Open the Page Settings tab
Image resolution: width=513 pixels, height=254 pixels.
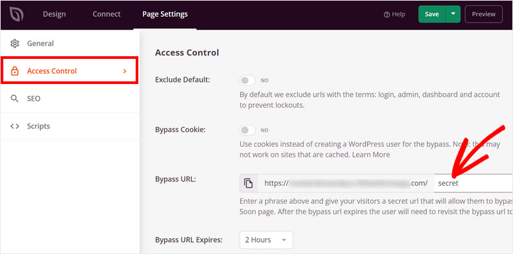(x=165, y=14)
